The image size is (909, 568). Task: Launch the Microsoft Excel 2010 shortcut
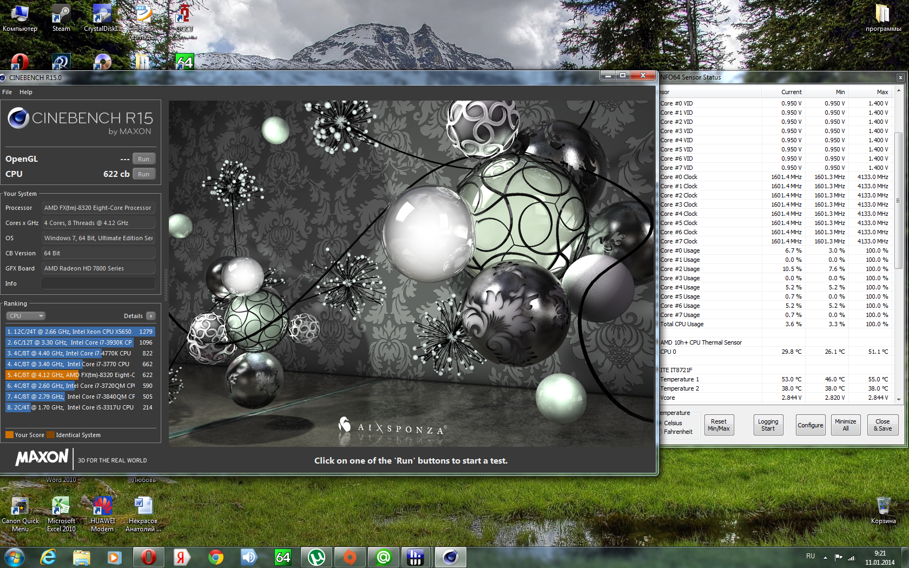coord(61,514)
